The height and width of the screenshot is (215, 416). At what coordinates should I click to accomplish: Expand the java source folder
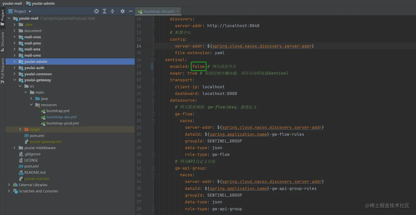(31, 98)
